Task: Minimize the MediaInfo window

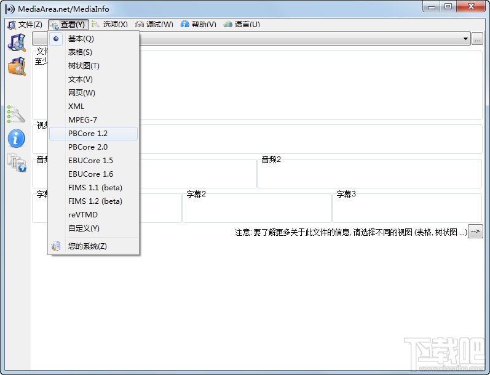Action: 432,7
